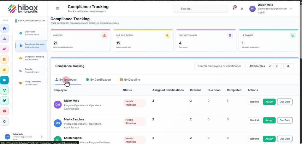Click the Up To Date chart icon

pos(293,35)
